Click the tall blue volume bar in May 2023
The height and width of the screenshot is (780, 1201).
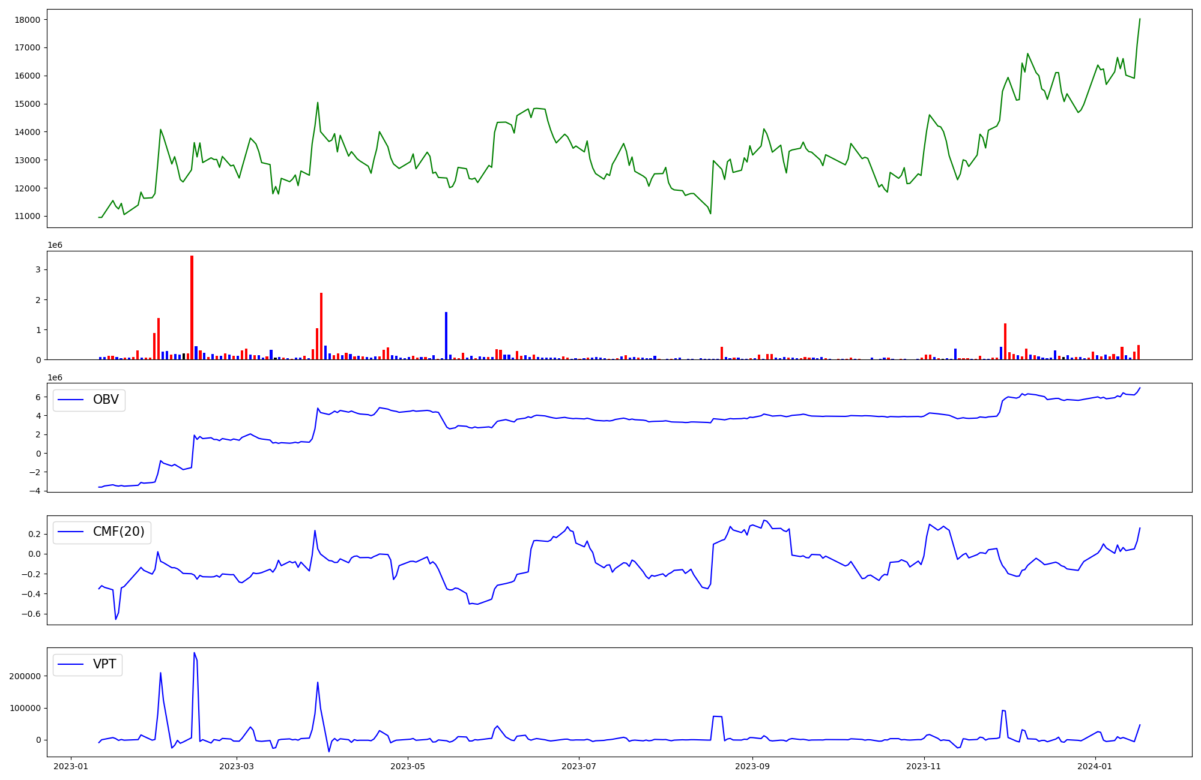click(446, 335)
